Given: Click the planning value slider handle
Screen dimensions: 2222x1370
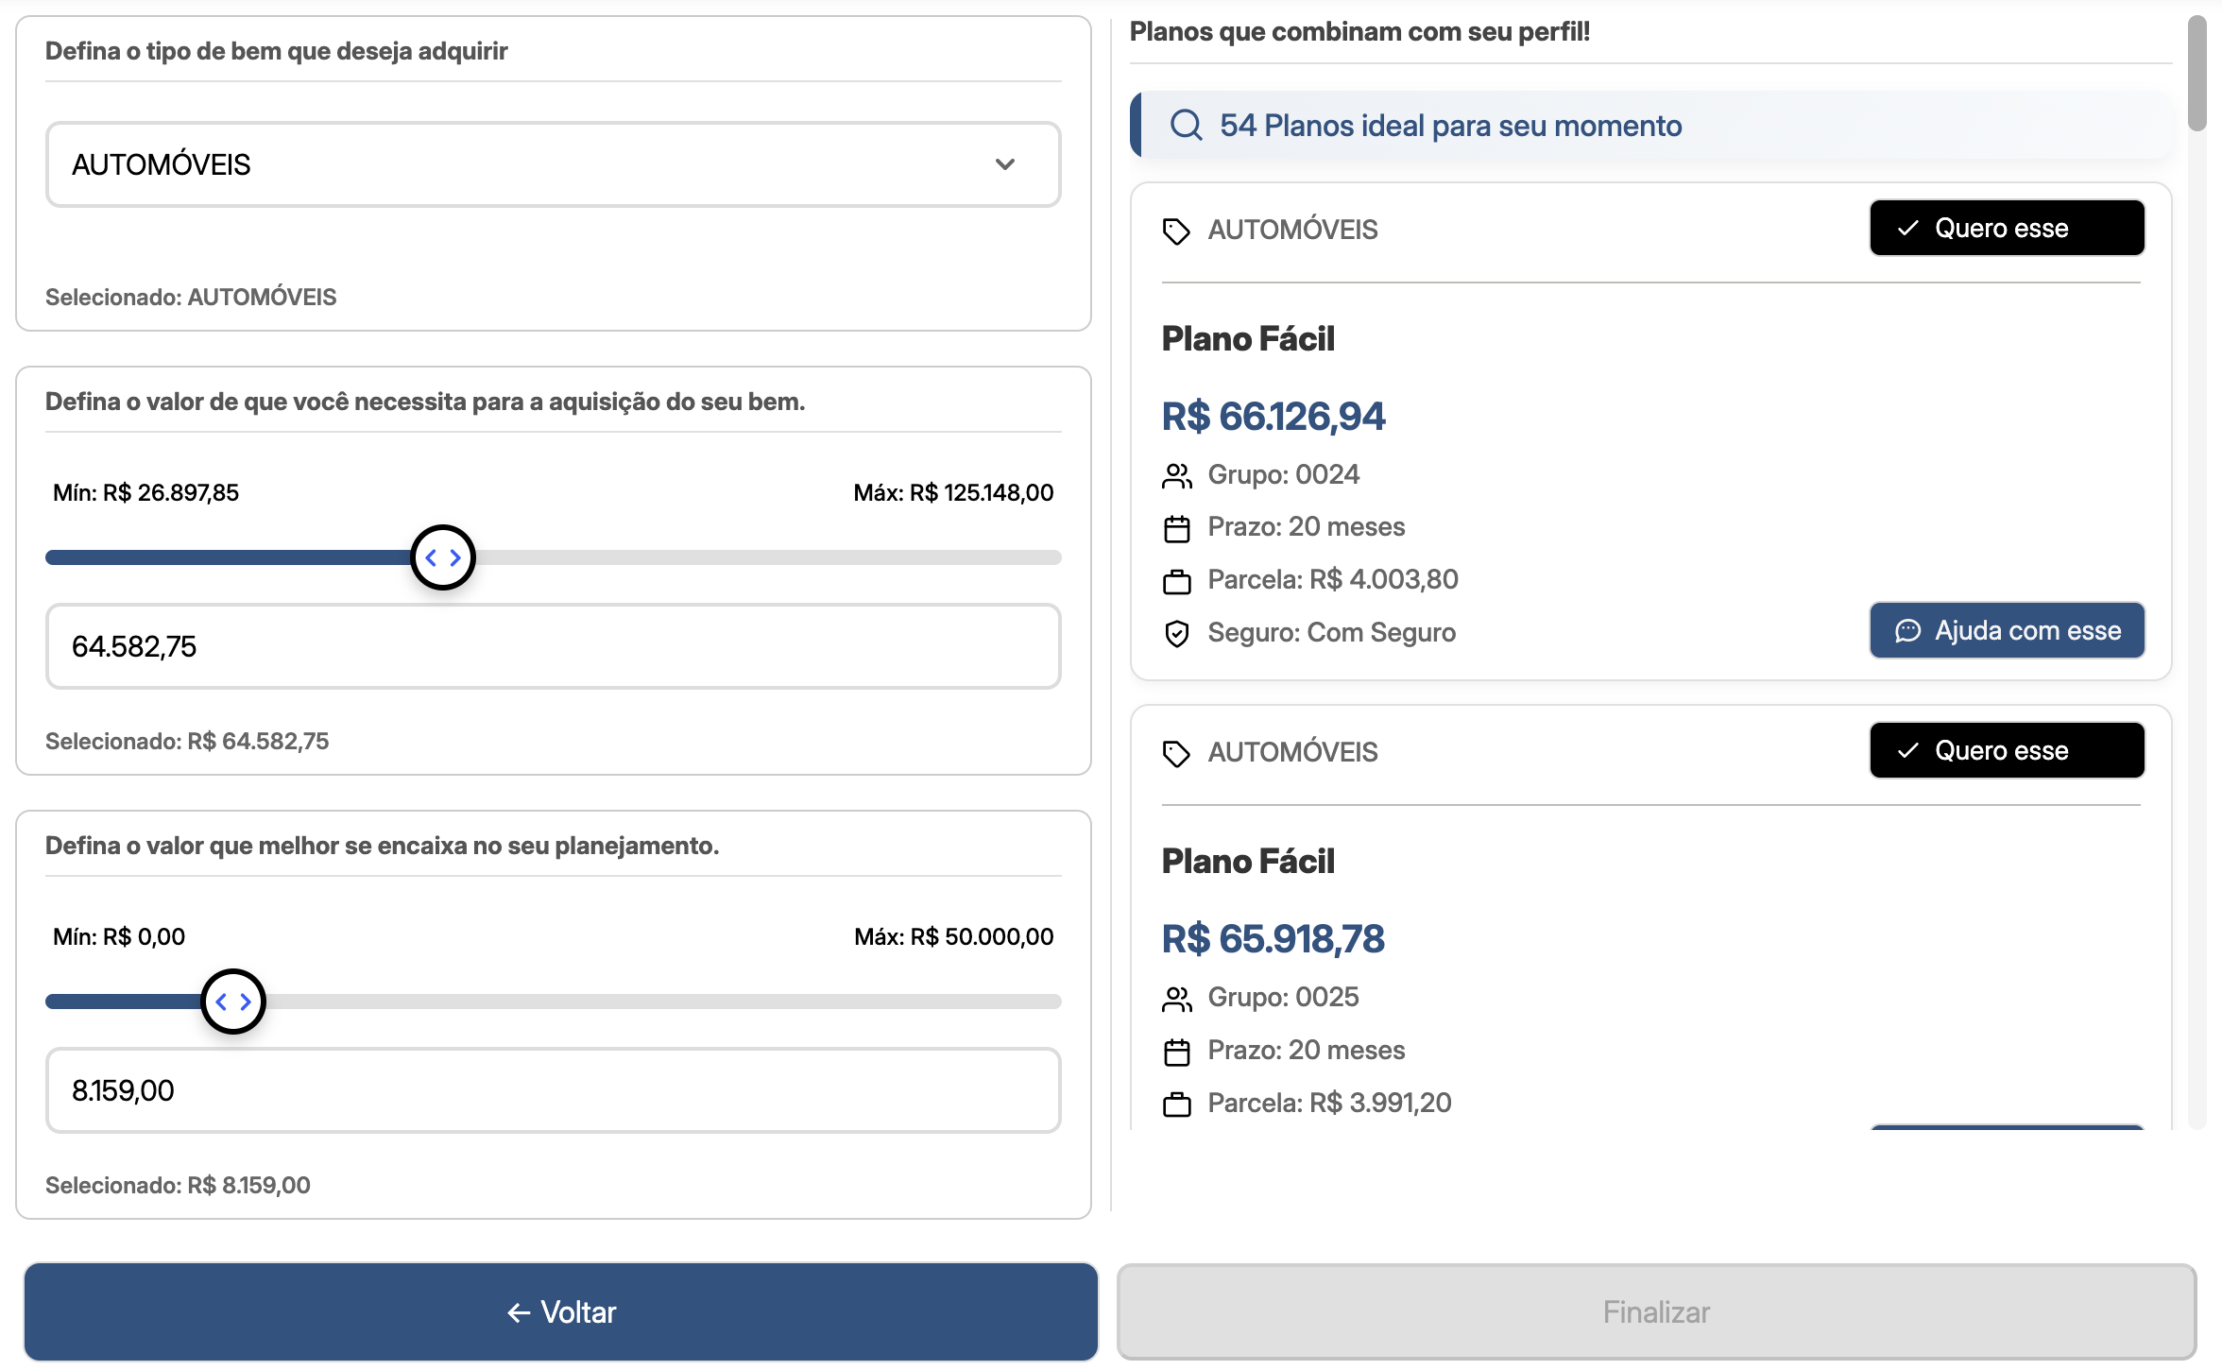Looking at the screenshot, I should [233, 1002].
